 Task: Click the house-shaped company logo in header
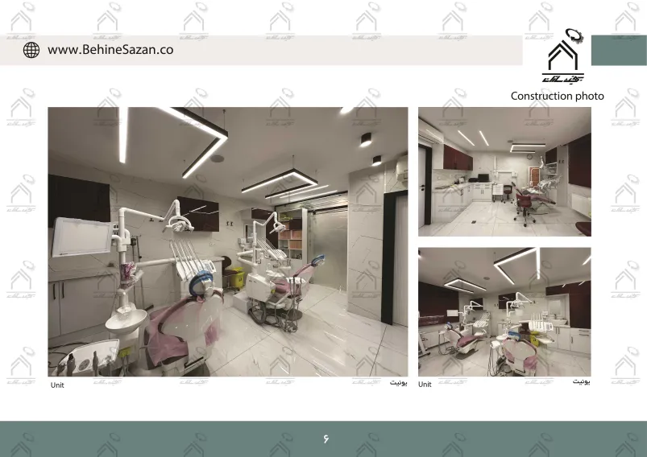tap(566, 57)
